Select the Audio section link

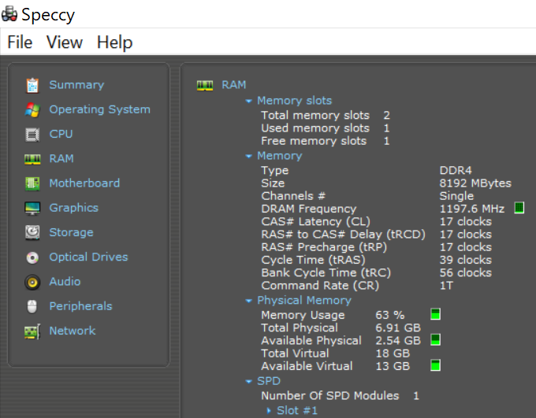tap(65, 281)
